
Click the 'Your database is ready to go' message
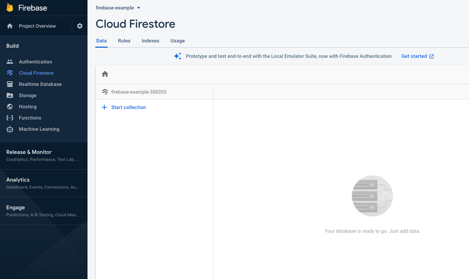point(372,231)
